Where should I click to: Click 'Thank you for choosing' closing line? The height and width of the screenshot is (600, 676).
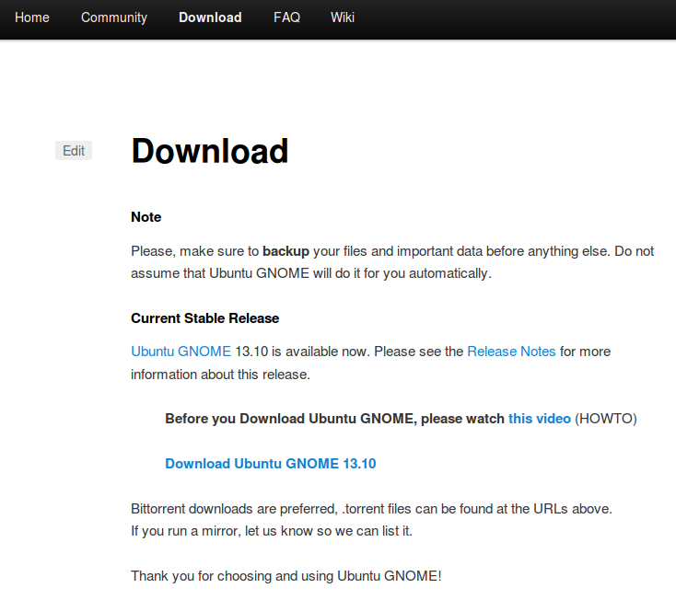286,576
